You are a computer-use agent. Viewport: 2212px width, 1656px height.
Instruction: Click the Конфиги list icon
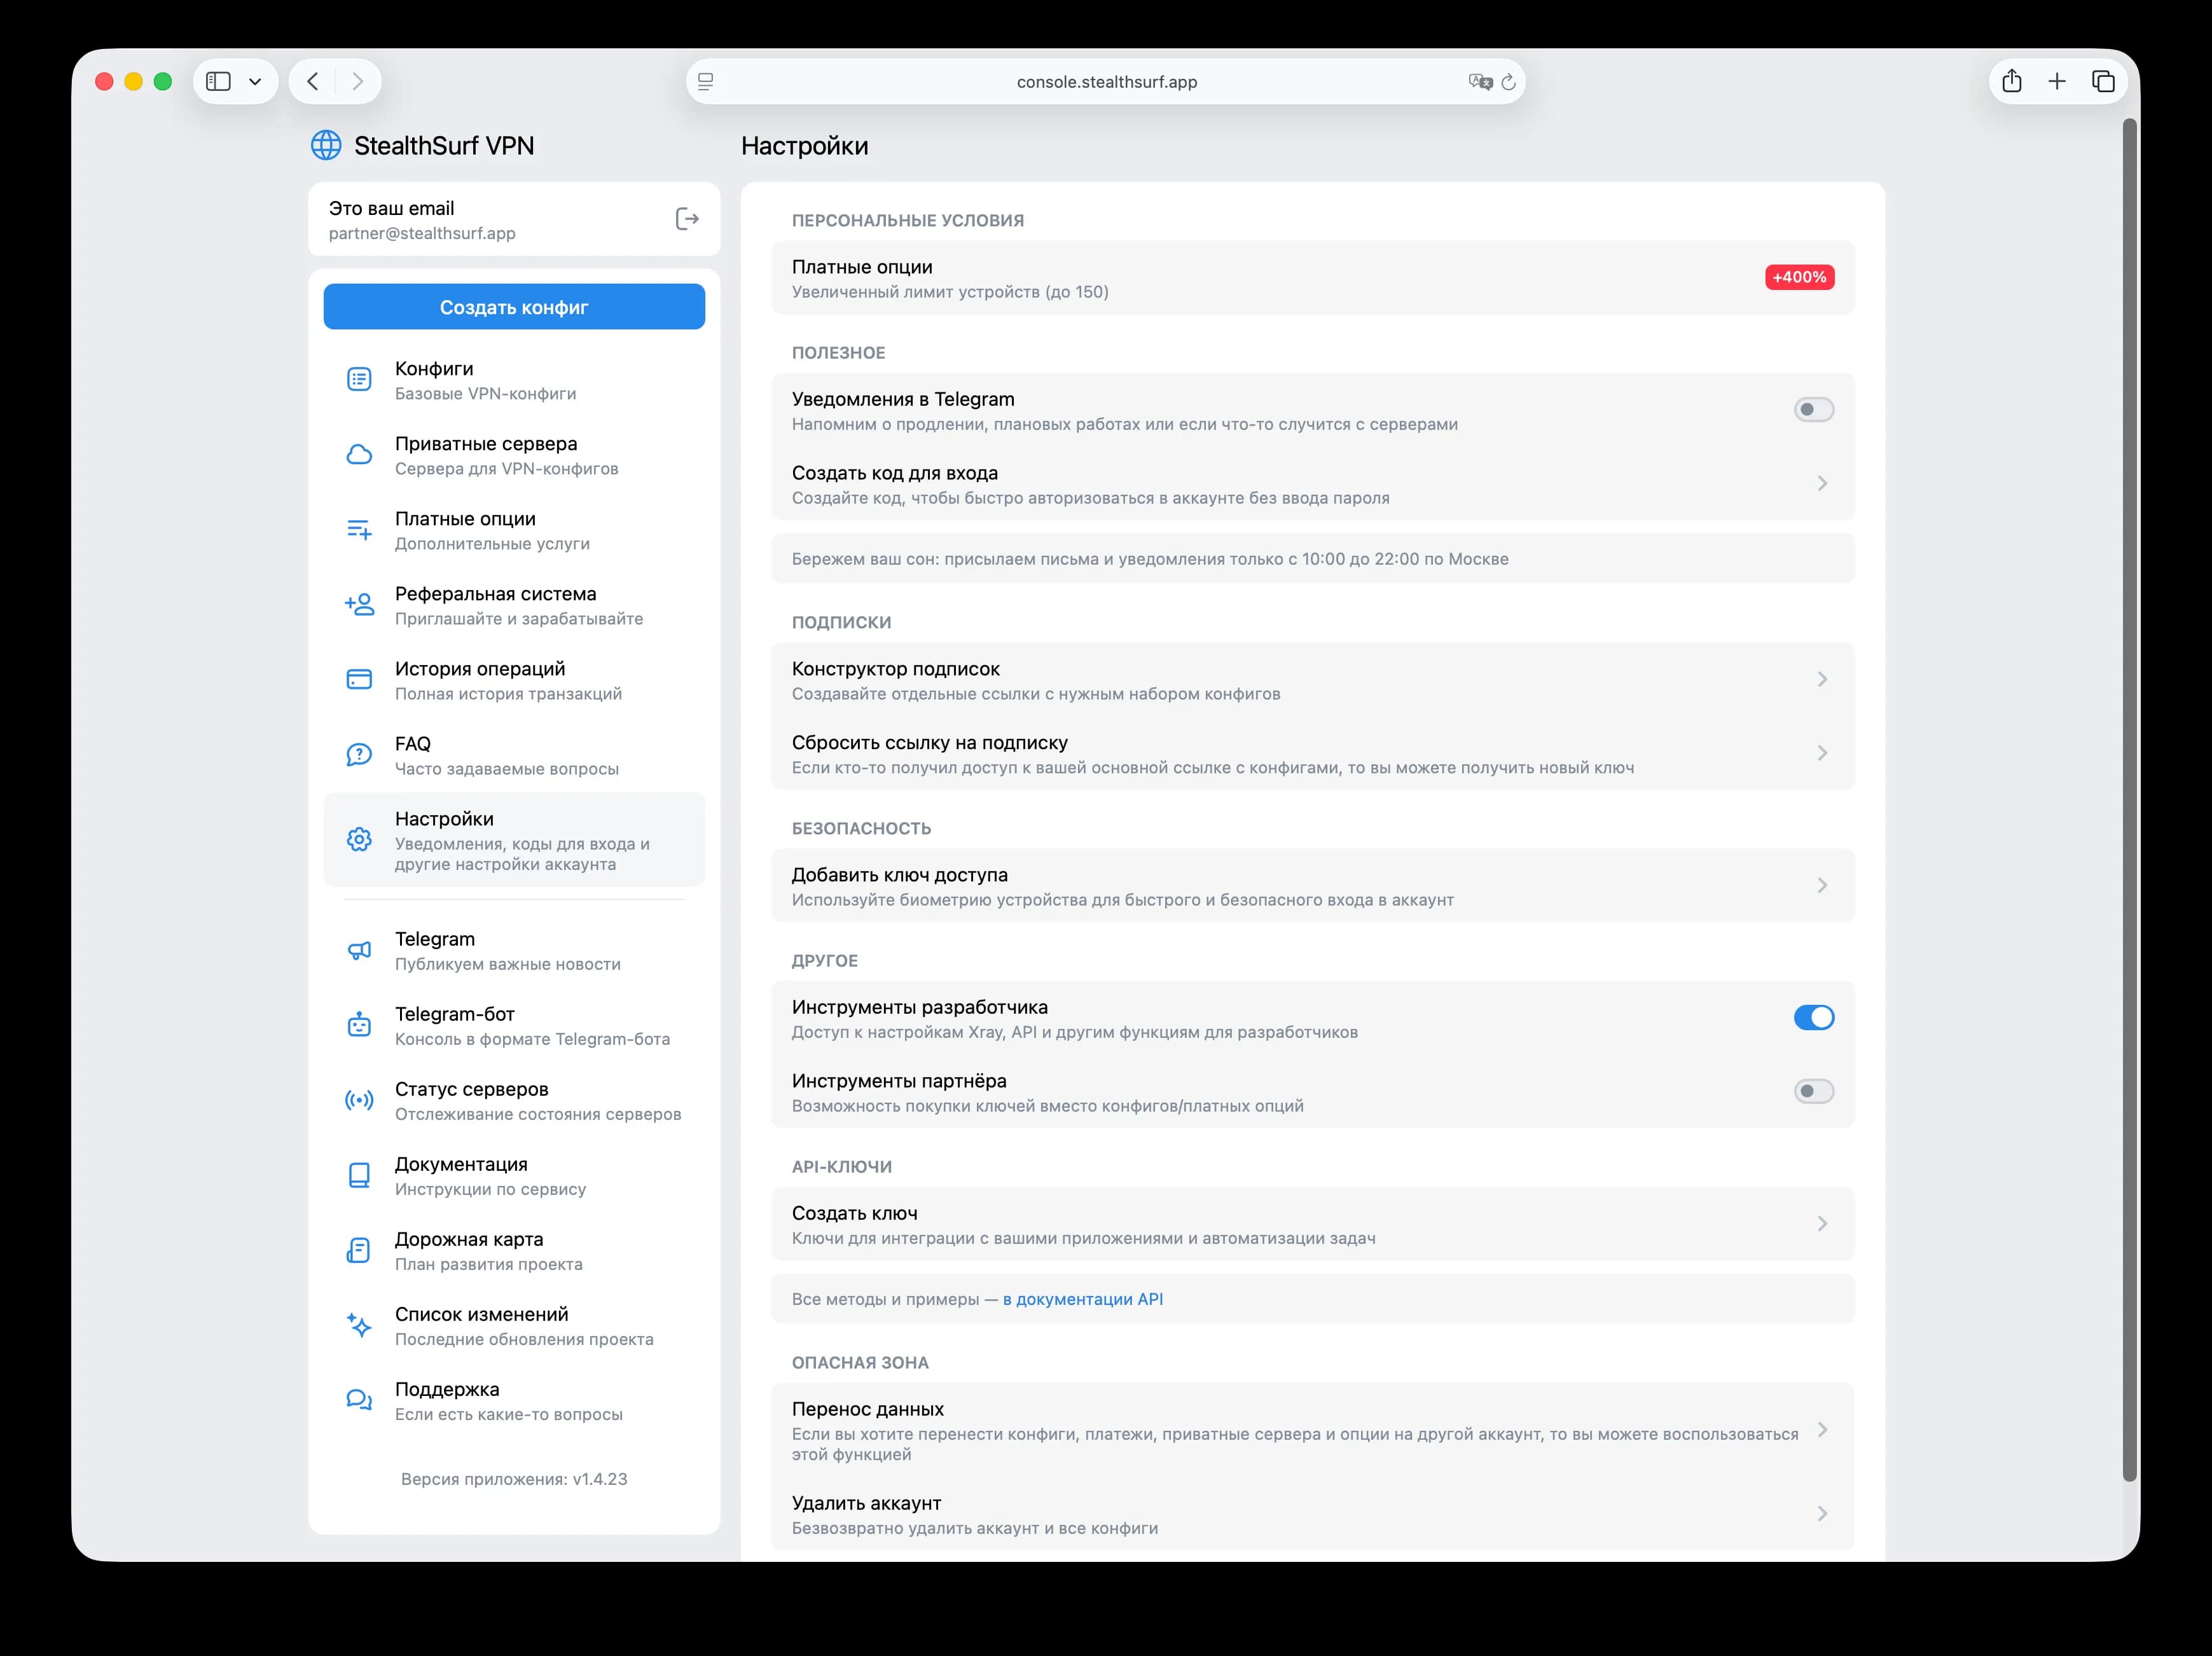point(359,380)
